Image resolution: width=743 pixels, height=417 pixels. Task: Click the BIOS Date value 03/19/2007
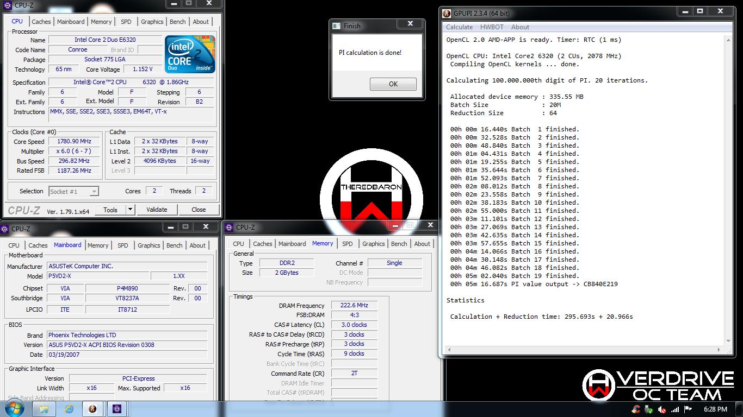[x=126, y=355]
